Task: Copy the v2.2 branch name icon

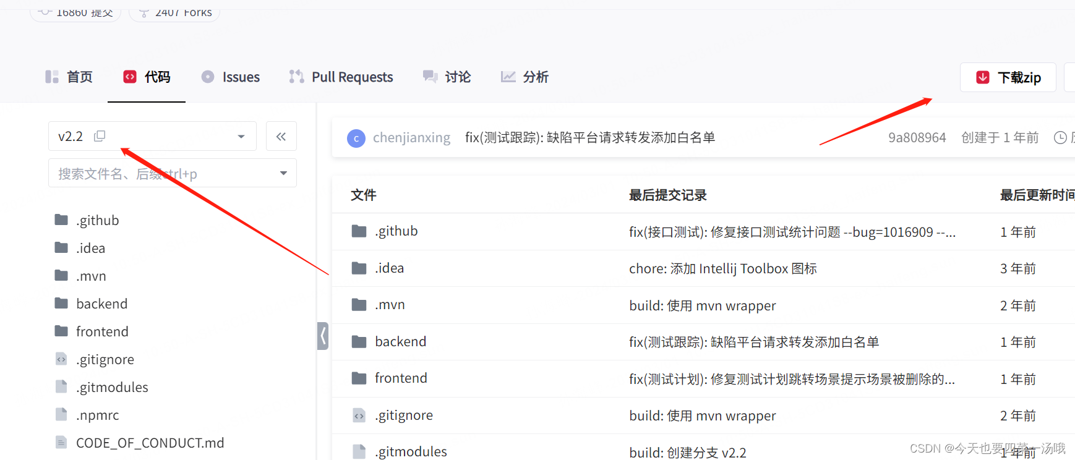Action: tap(100, 136)
